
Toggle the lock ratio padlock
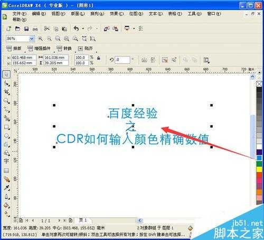pos(99,58)
